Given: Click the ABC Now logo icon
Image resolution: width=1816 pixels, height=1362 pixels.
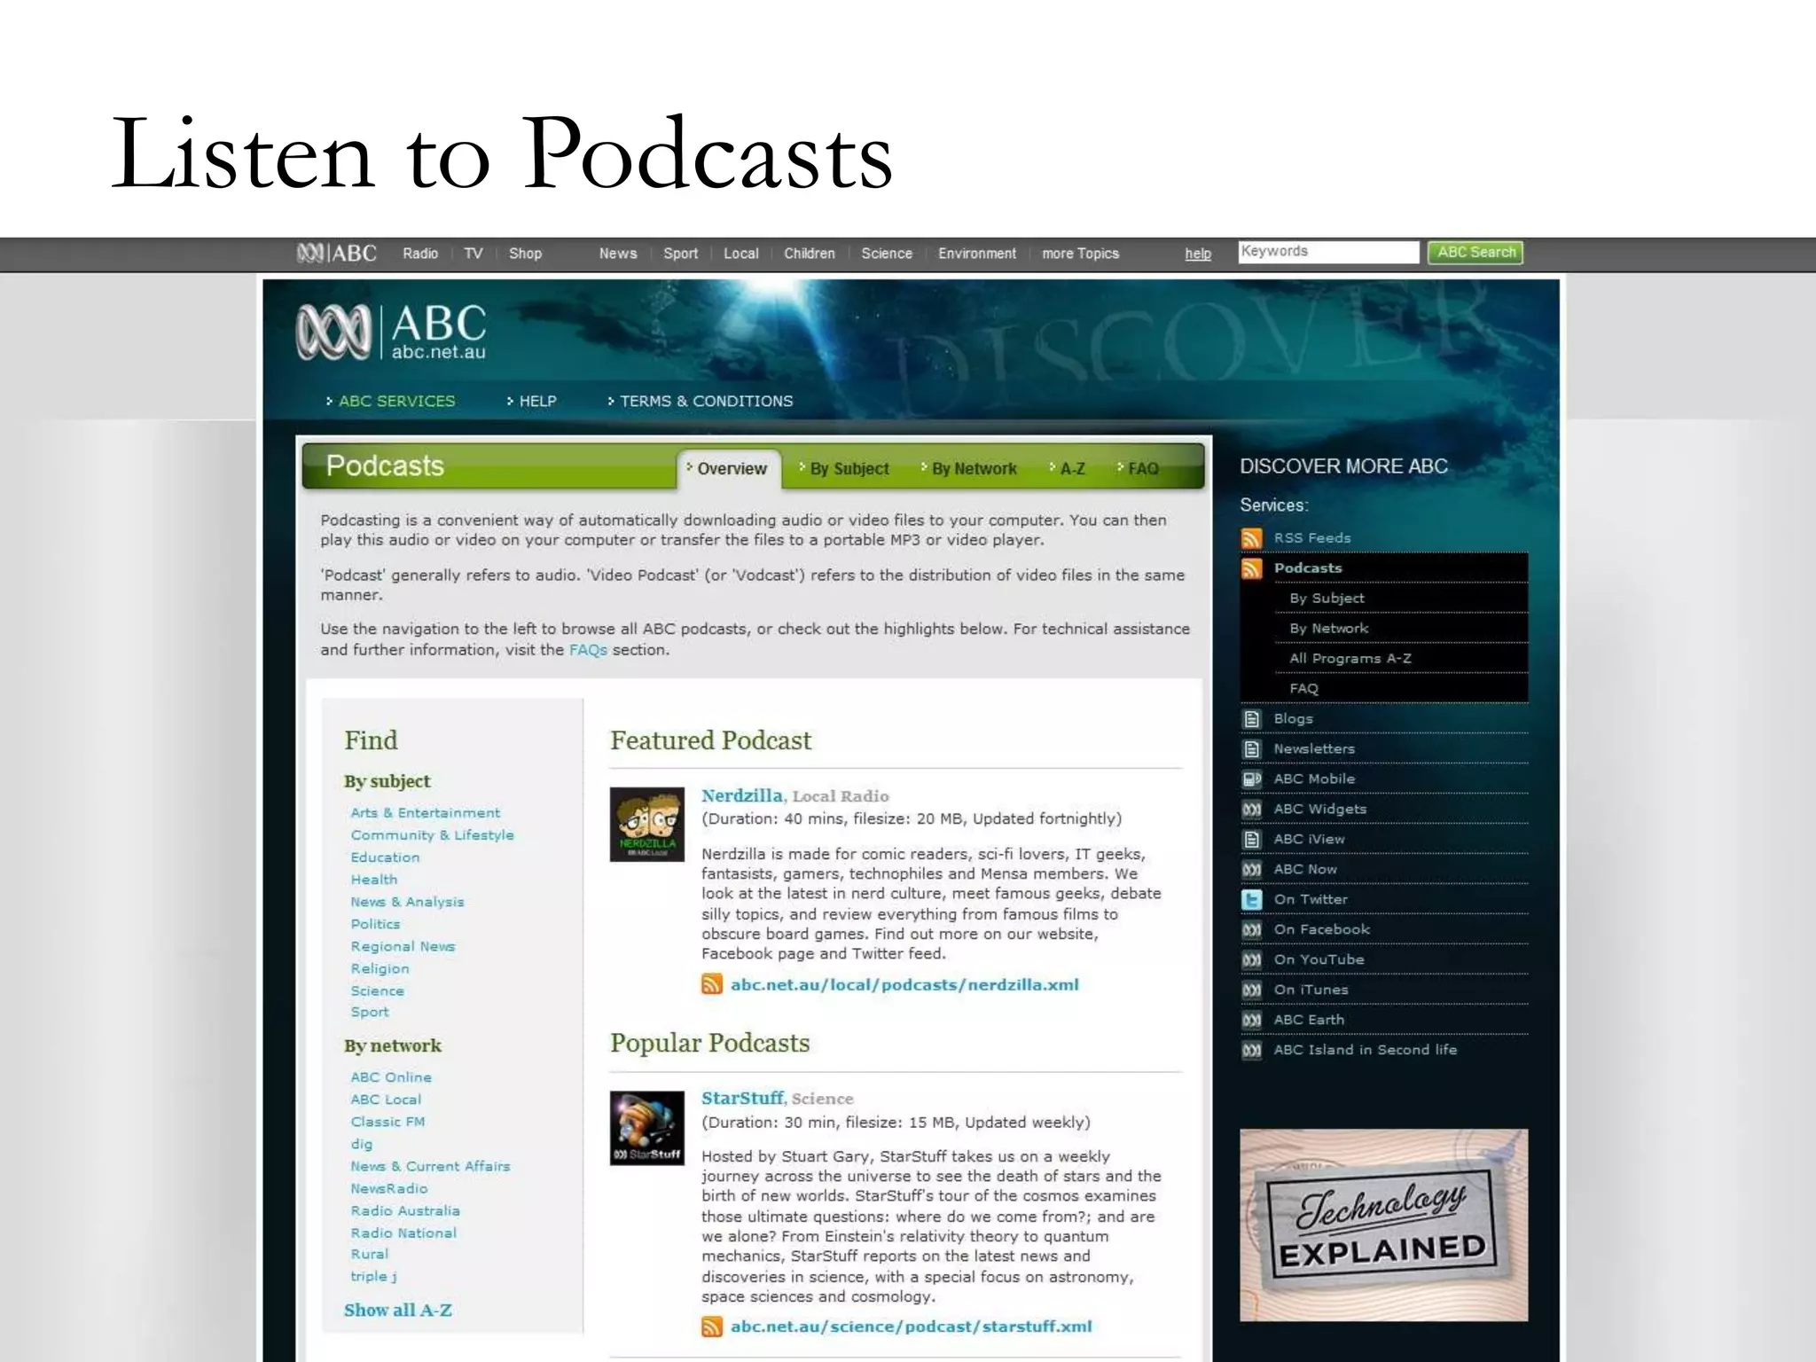Looking at the screenshot, I should (1251, 870).
